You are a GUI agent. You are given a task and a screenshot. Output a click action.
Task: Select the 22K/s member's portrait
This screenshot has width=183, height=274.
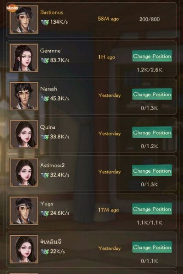[24, 249]
